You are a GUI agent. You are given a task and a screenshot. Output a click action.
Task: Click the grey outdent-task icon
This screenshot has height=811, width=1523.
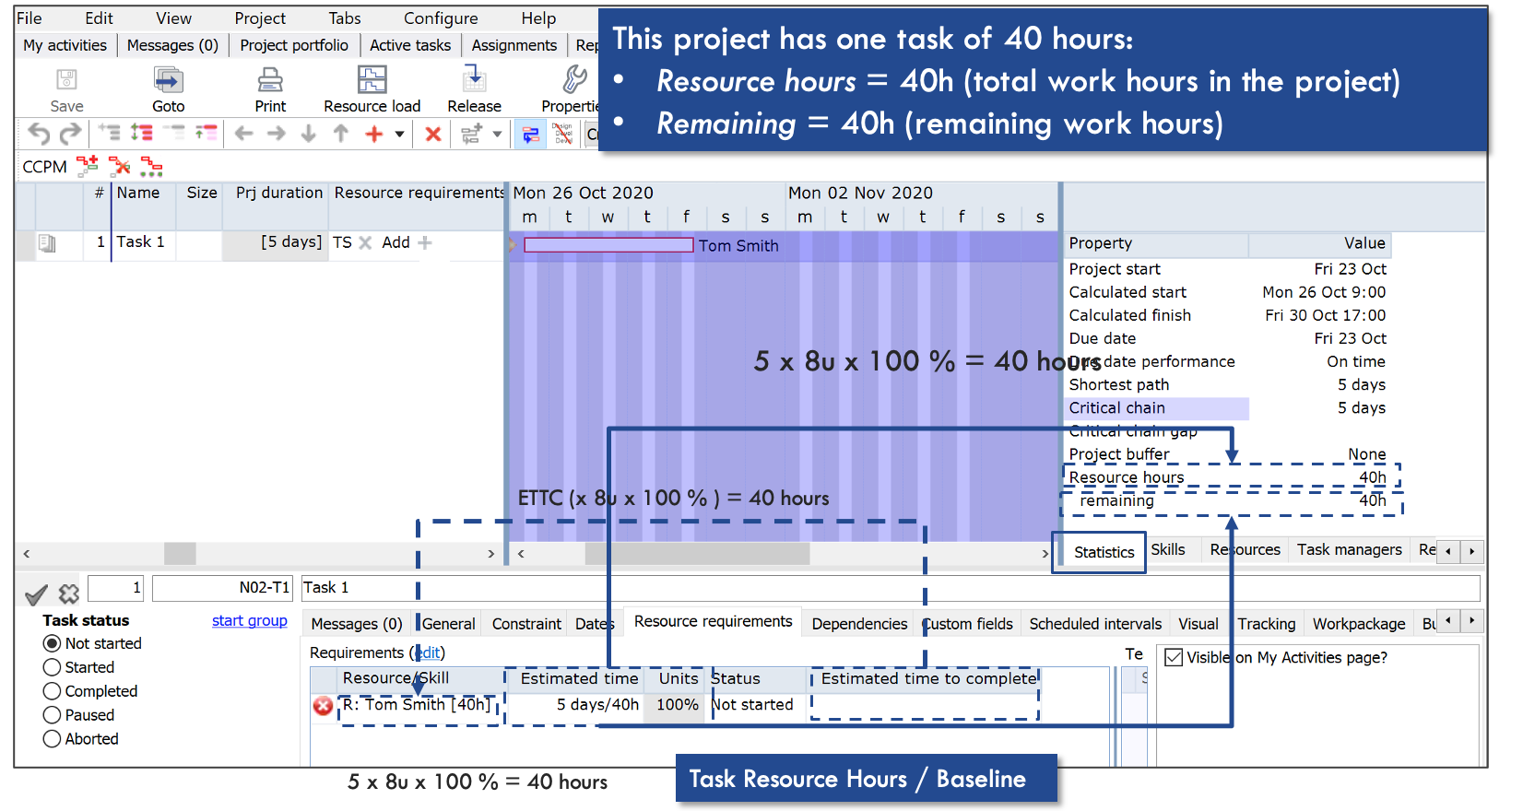[109, 133]
